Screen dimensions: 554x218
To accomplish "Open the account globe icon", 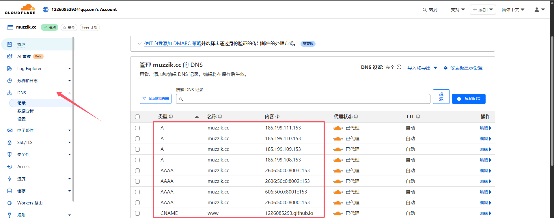I will click(46, 10).
